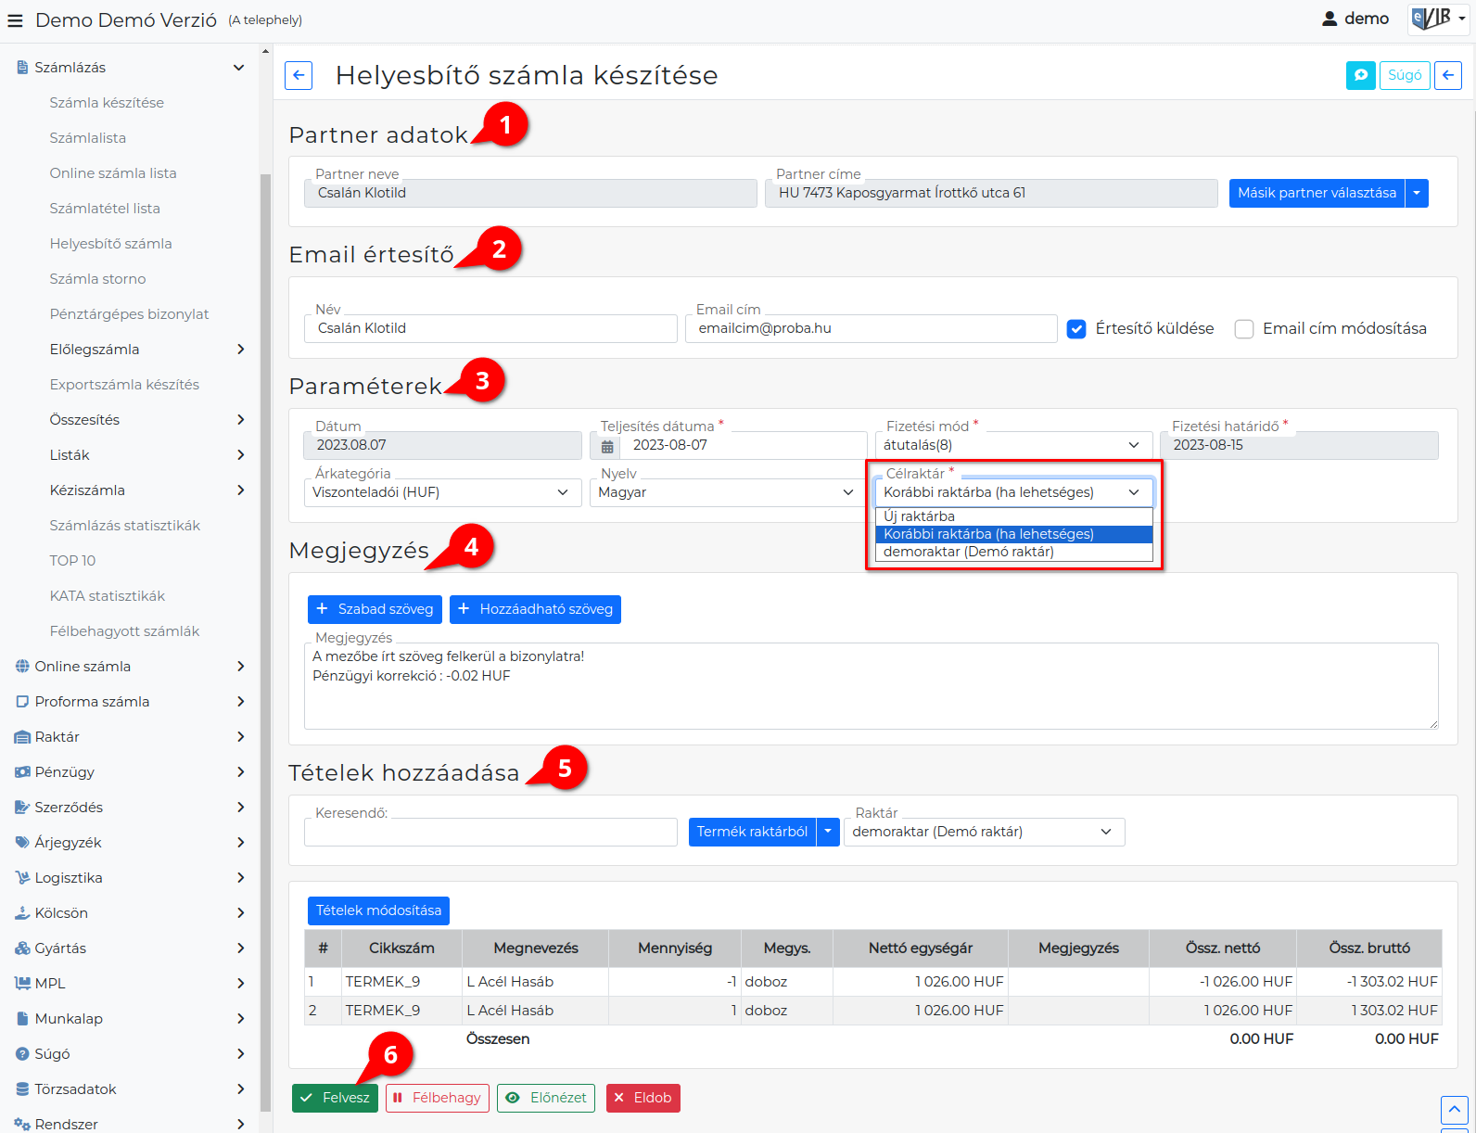Open the blue chat support icon
This screenshot has height=1133, width=1476.
tap(1361, 75)
